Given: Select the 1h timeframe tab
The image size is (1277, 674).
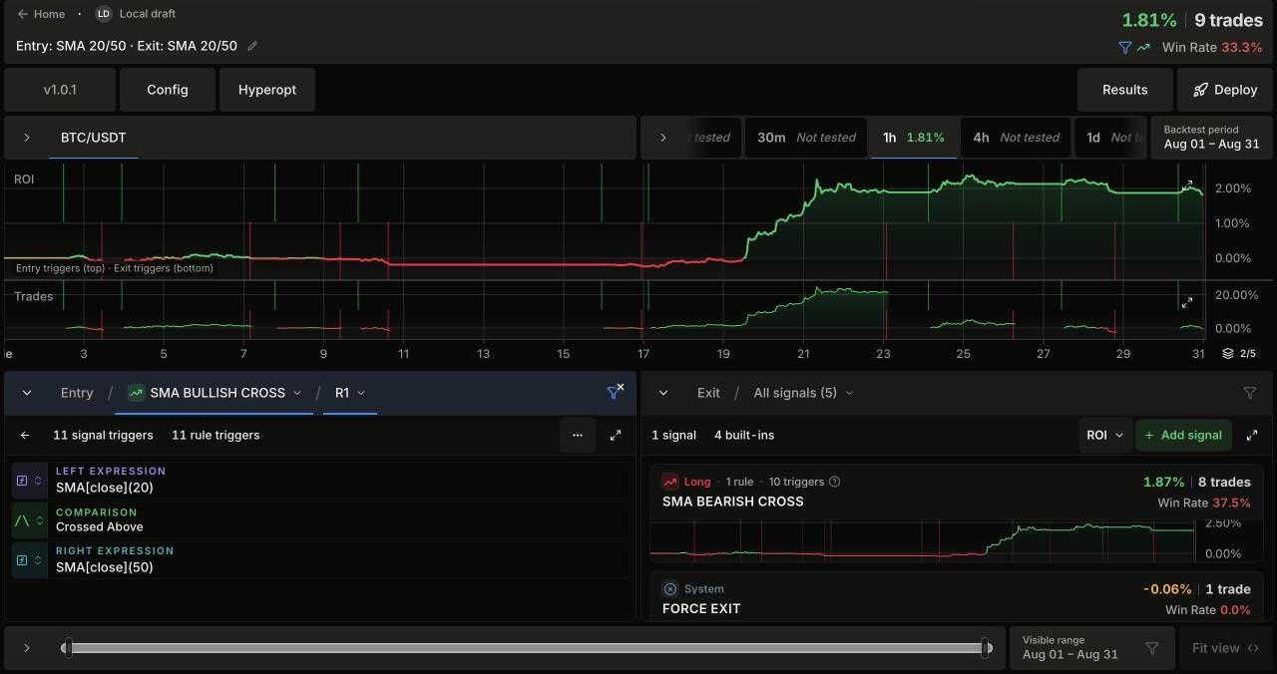Looking at the screenshot, I should coord(914,138).
